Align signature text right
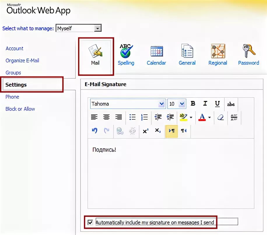Screen dimensions: 267x235 (119, 117)
